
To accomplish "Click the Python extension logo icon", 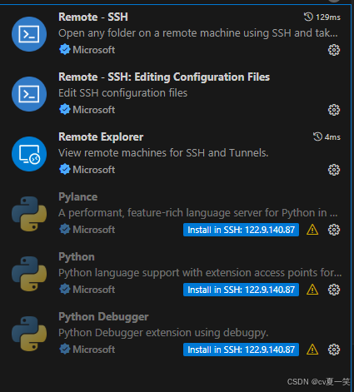I will pyautogui.click(x=29, y=274).
